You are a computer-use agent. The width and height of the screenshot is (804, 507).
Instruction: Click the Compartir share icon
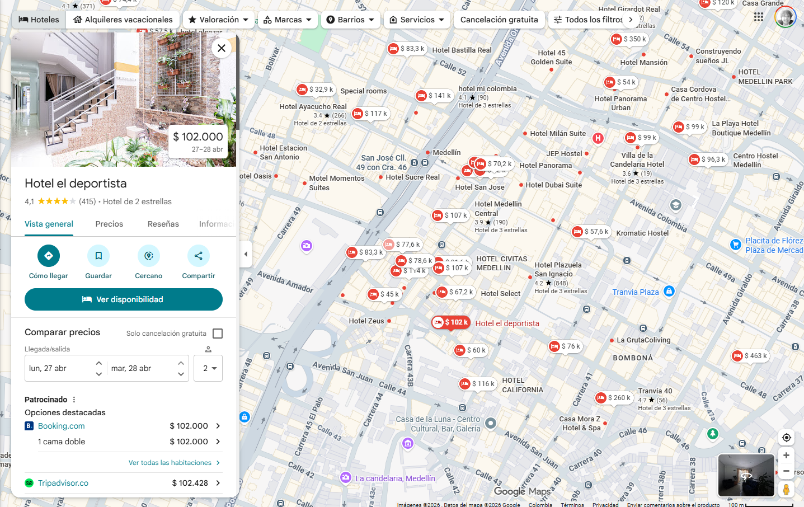[198, 255]
